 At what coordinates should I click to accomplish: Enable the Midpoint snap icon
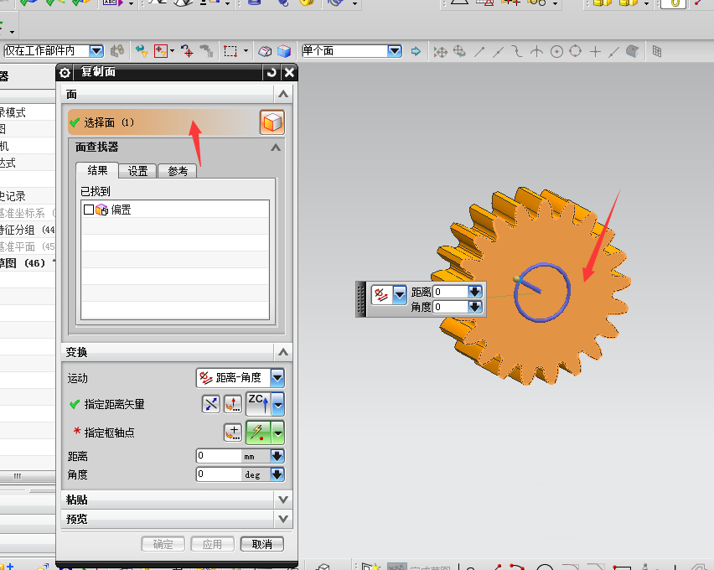pyautogui.click(x=498, y=51)
